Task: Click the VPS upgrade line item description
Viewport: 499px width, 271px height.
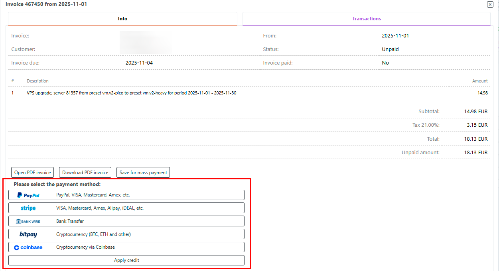Action: [132, 93]
